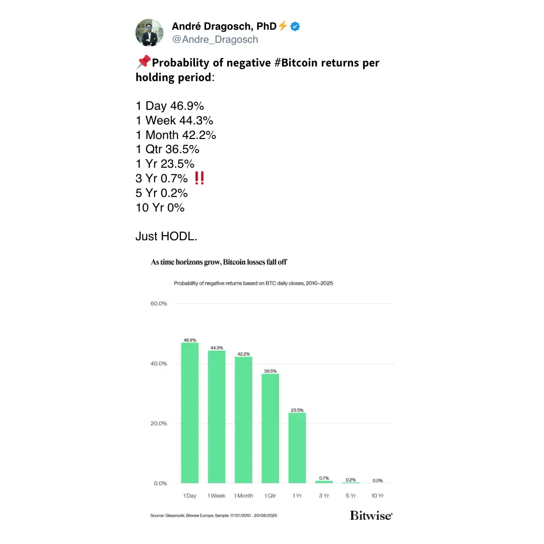This screenshot has width=544, height=544.
Task: Click the red pushpin emoji
Action: (144, 62)
